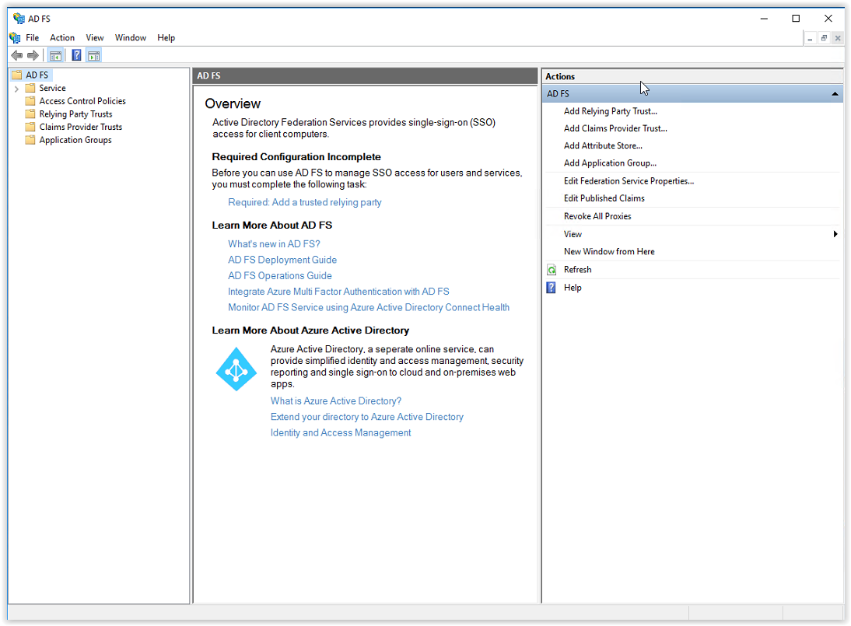Select Claims Provider Trusts in the tree
851x626 pixels.
click(x=81, y=127)
